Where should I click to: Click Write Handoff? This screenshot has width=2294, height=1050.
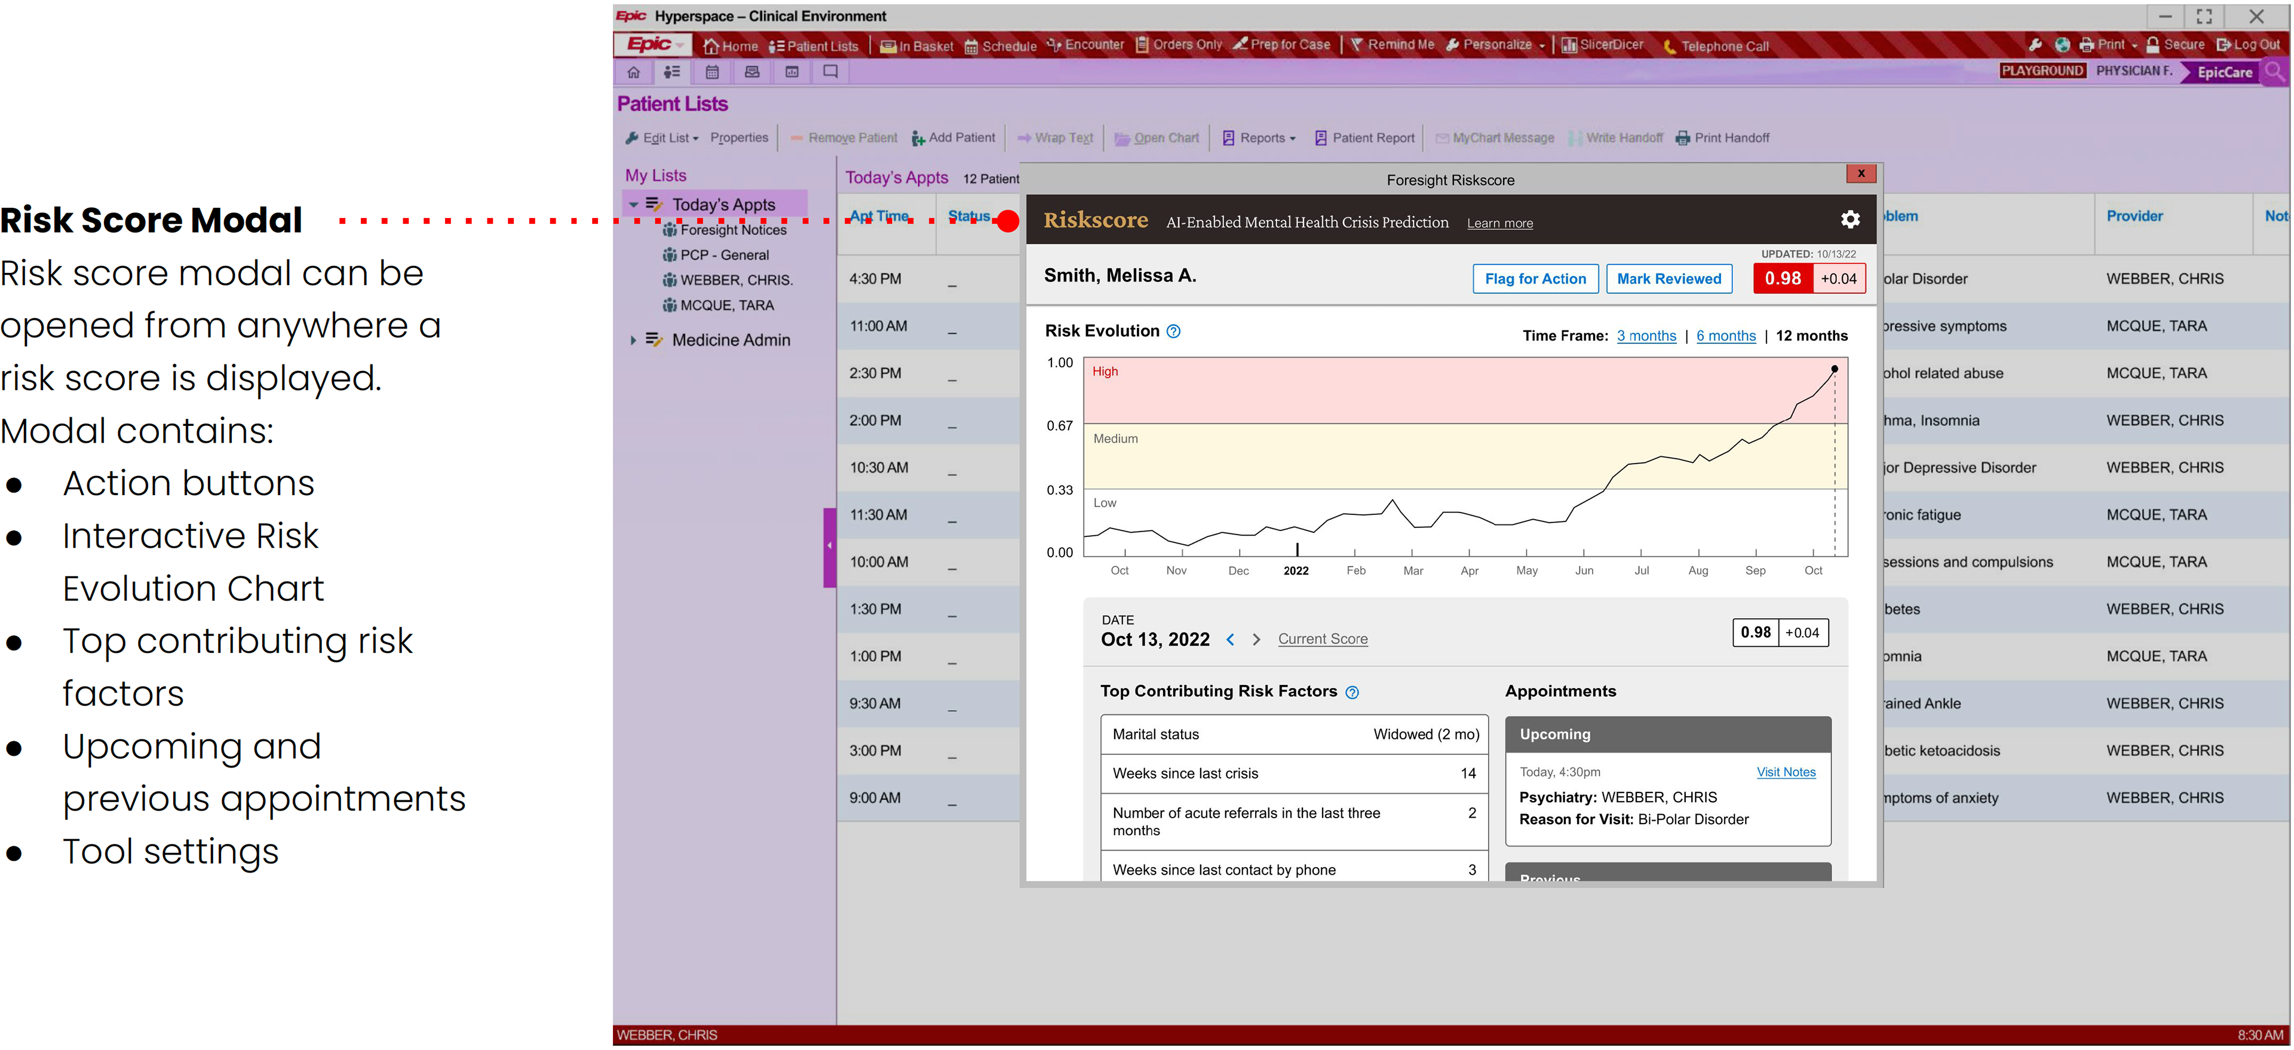point(1615,138)
